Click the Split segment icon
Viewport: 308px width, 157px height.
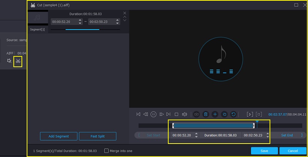196,114
